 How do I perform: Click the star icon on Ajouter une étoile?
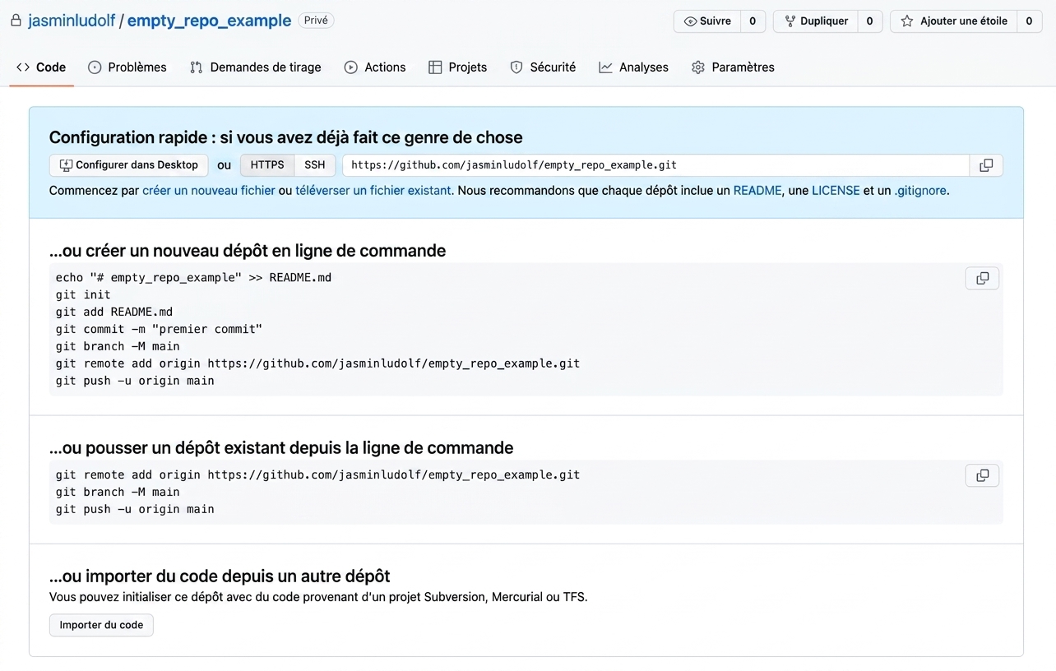[x=907, y=21]
